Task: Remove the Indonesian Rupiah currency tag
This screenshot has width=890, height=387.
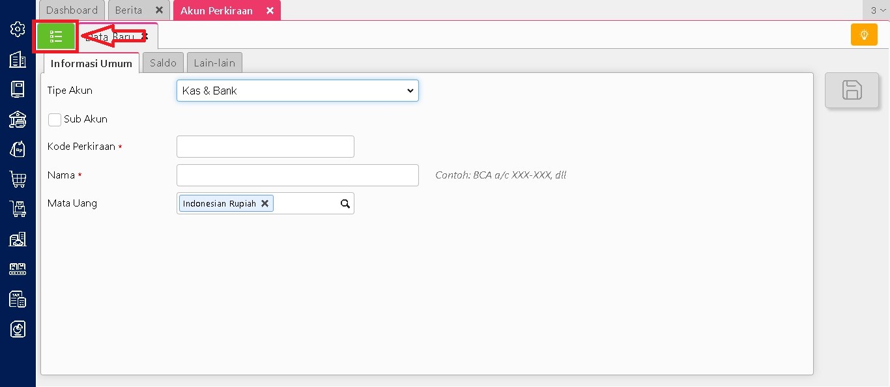Action: click(x=265, y=203)
